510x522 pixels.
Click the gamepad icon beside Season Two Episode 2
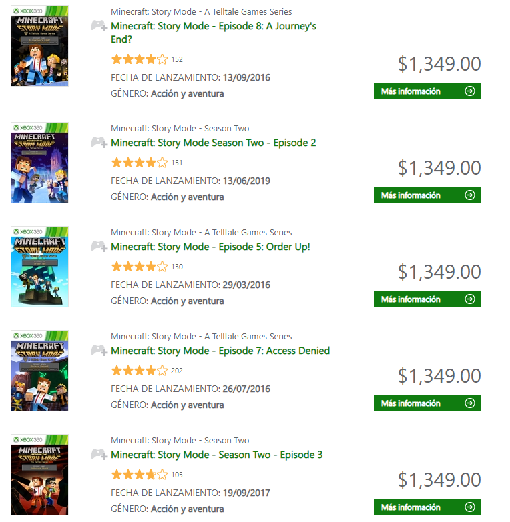(99, 143)
